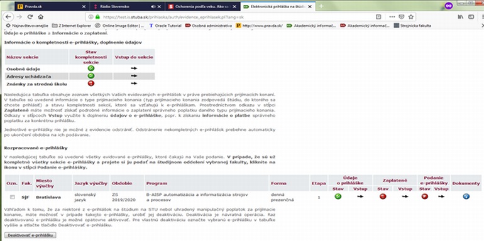Open Vstup arrow under Zaplatené
The width and height of the screenshot is (484, 241).
coord(405,196)
